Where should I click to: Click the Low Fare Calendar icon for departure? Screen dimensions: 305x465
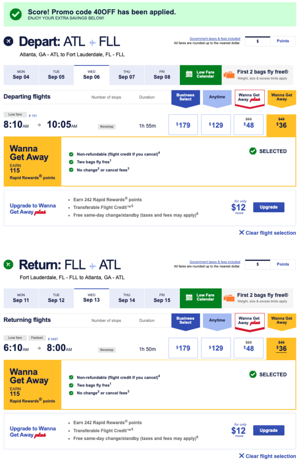coord(188,74)
